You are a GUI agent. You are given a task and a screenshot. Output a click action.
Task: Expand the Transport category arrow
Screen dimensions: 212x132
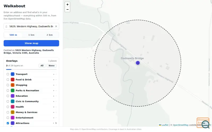(54, 74)
